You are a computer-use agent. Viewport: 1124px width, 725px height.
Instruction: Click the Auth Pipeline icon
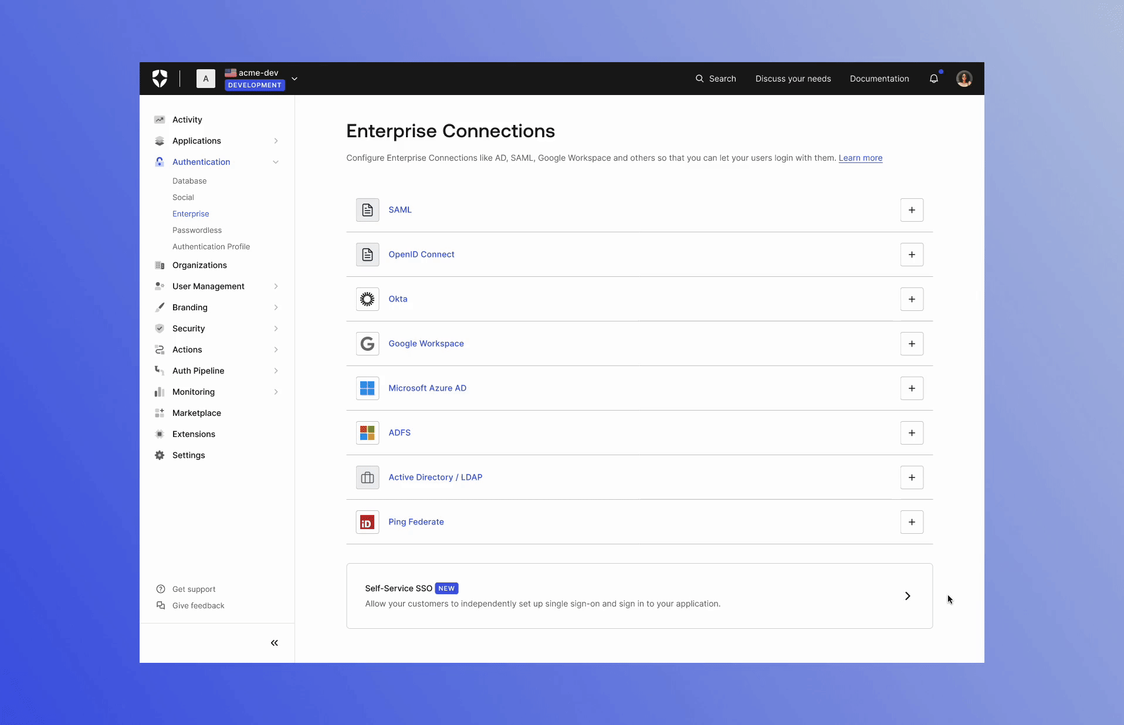[x=160, y=371]
